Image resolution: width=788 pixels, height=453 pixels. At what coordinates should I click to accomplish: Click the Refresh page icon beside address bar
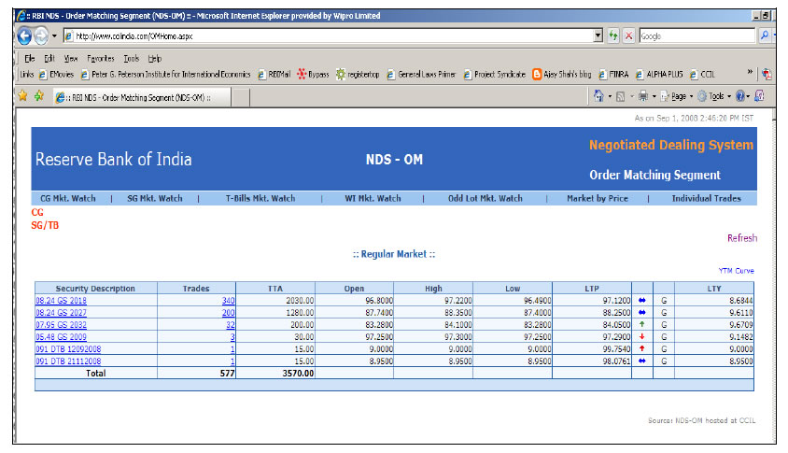point(613,35)
